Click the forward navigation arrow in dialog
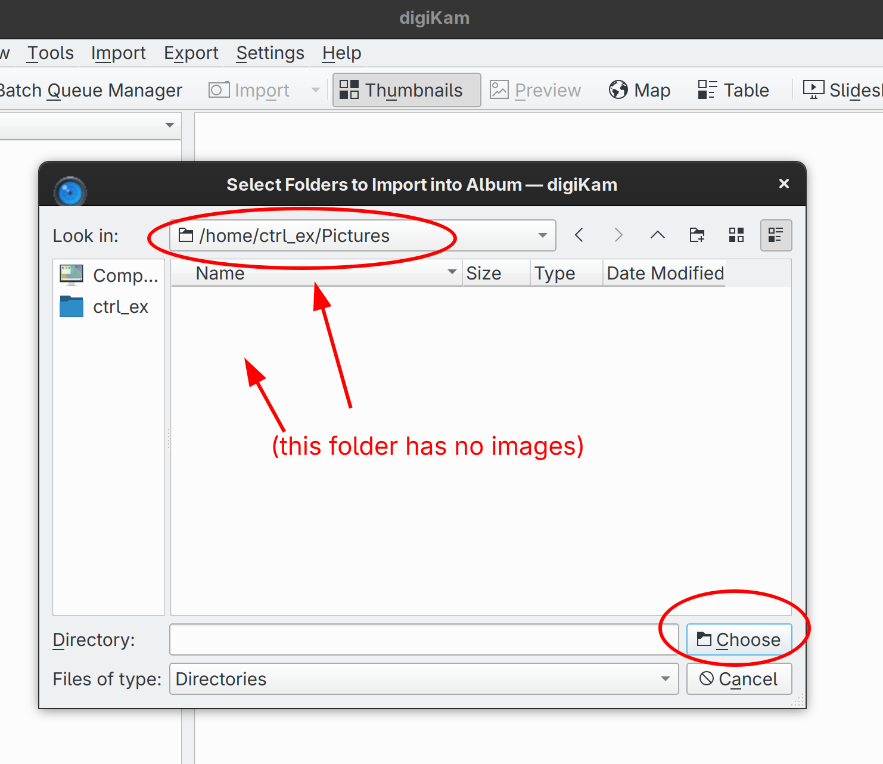 [618, 235]
